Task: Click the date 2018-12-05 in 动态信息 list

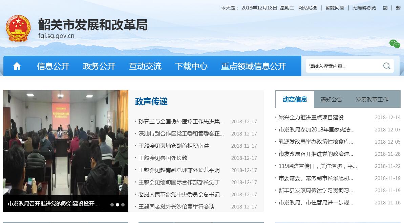Action: click(x=388, y=142)
